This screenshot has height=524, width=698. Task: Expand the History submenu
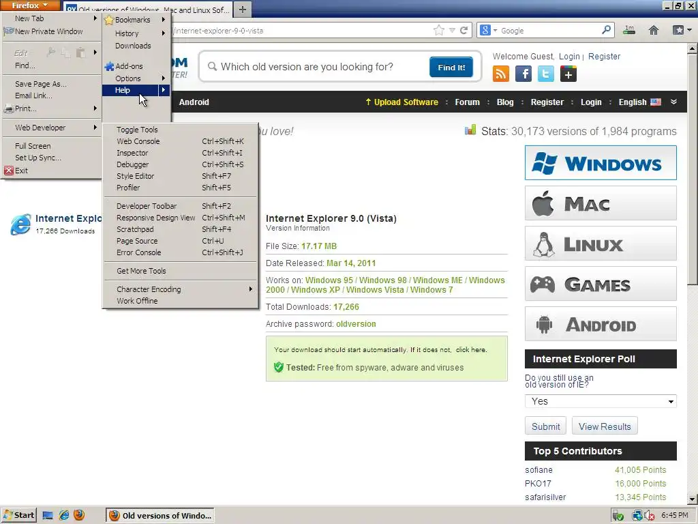pyautogui.click(x=136, y=33)
